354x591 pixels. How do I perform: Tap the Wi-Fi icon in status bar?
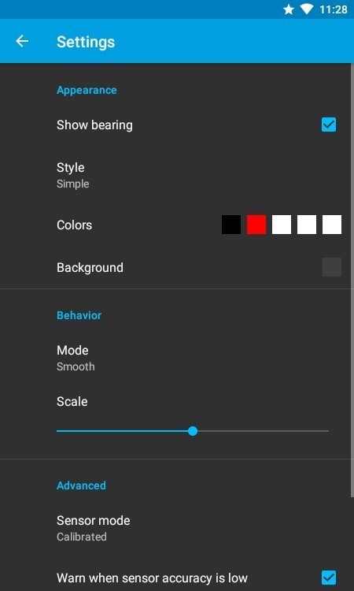(x=307, y=9)
